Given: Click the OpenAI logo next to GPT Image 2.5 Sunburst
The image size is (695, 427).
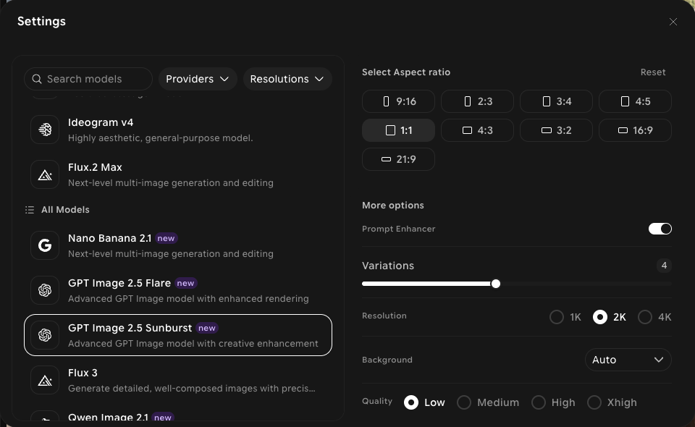Looking at the screenshot, I should pyautogui.click(x=45, y=335).
